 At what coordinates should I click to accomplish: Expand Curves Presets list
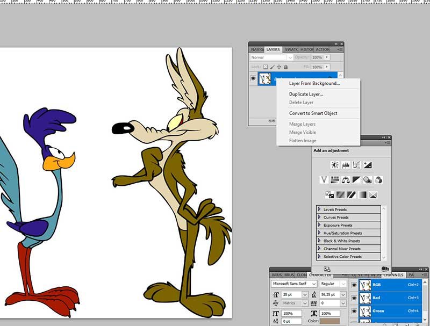319,217
